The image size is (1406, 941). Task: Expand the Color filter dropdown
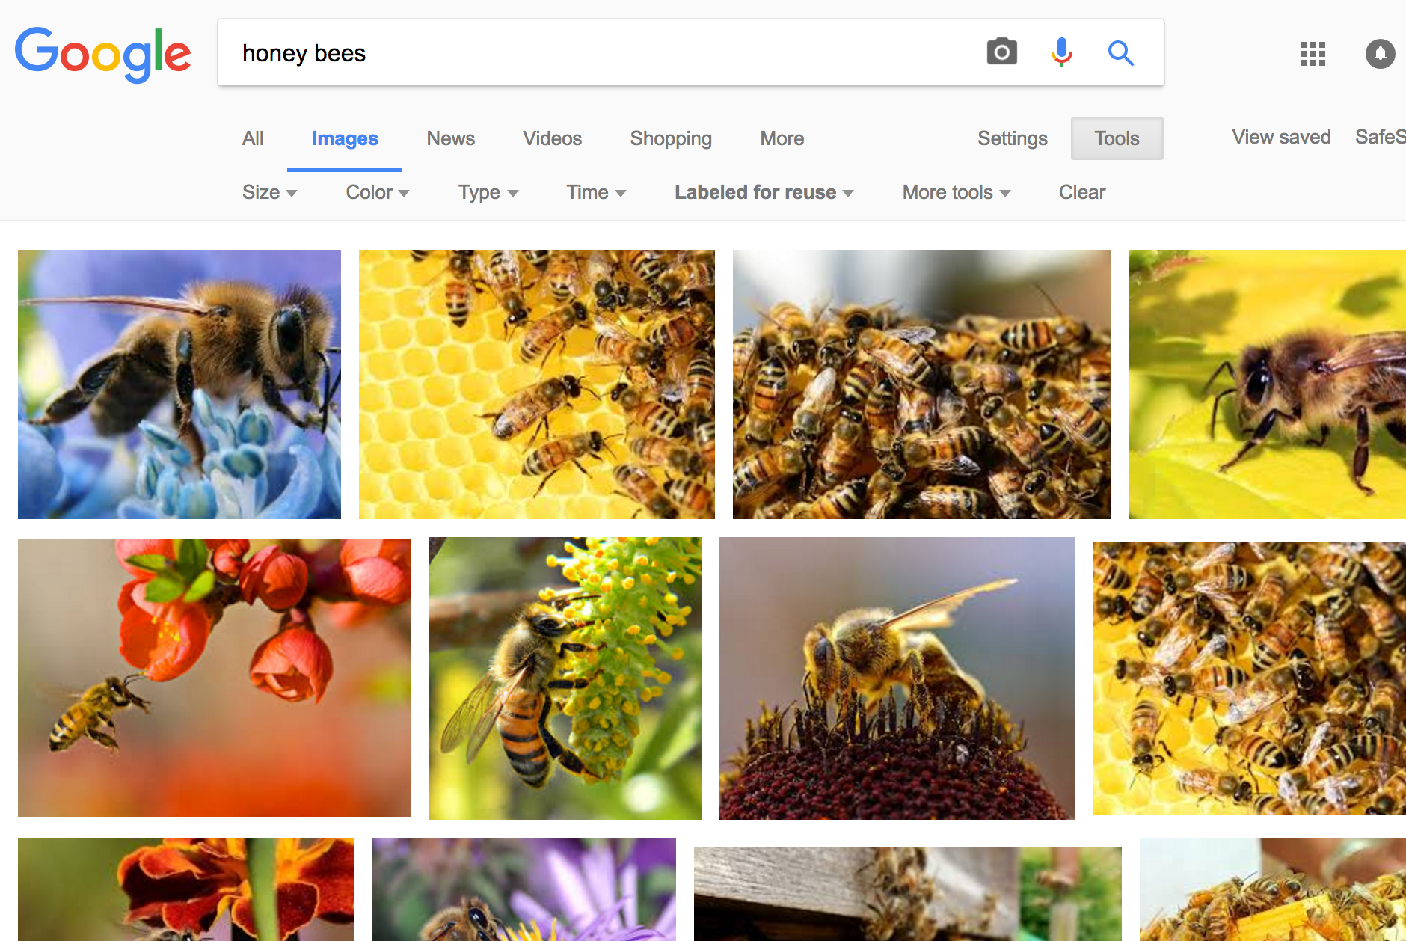pos(377,192)
